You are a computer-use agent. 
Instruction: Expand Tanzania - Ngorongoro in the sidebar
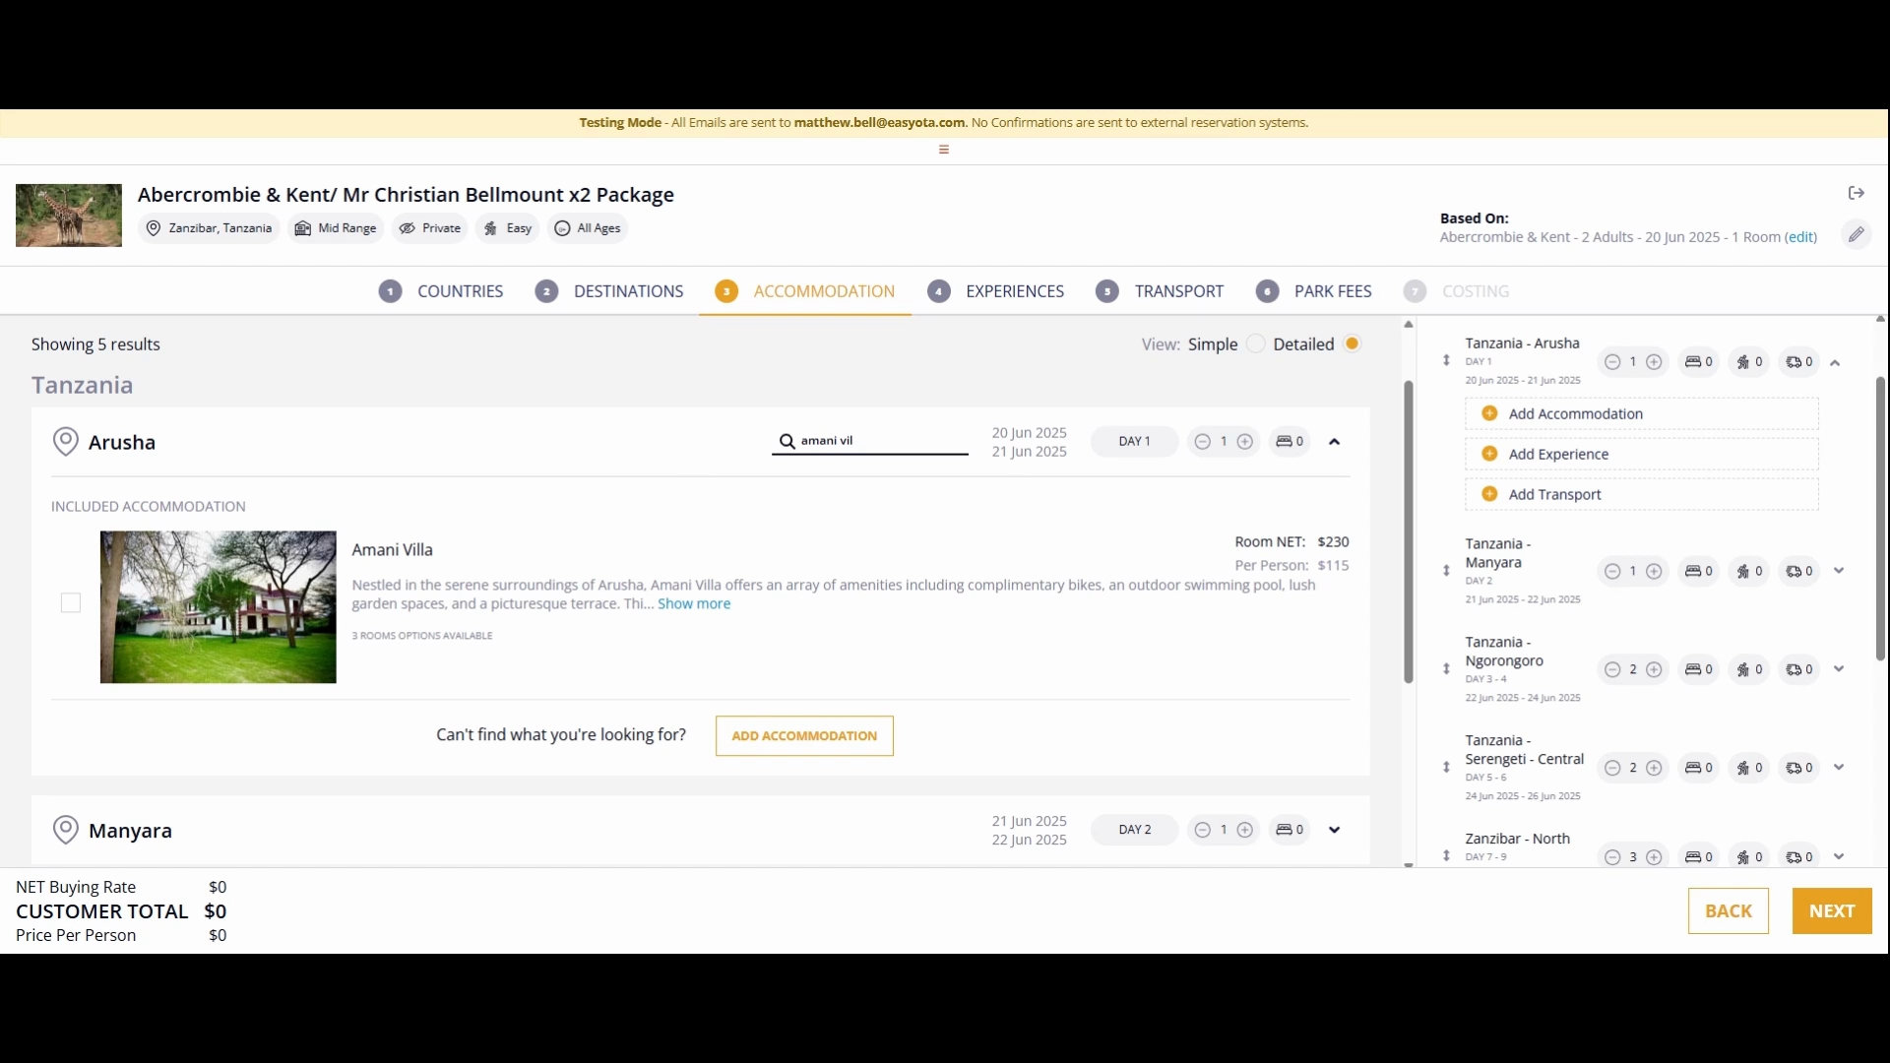click(x=1839, y=669)
